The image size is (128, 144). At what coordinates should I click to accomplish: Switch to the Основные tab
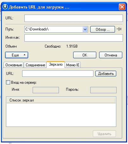14,65
